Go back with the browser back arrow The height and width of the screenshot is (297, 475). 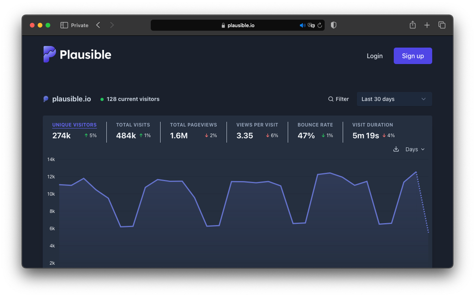pos(98,25)
